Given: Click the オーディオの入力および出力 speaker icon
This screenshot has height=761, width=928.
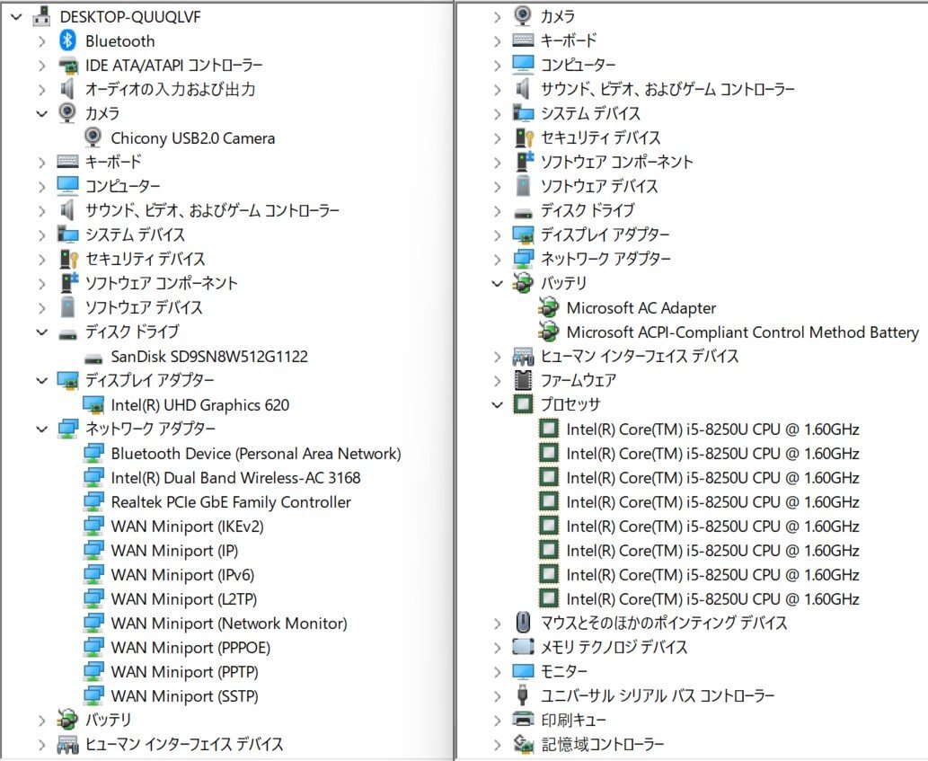Looking at the screenshot, I should click(67, 89).
